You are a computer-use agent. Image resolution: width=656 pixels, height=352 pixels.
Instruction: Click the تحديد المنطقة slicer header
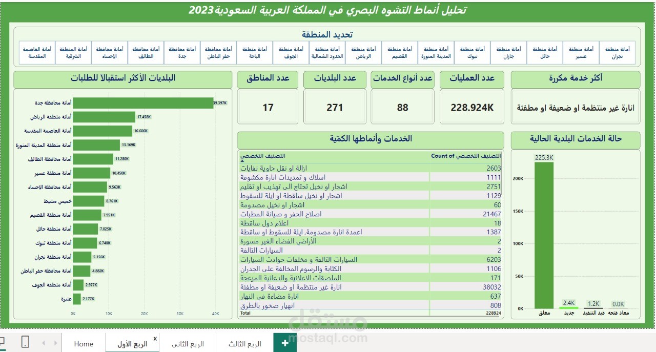point(327,34)
